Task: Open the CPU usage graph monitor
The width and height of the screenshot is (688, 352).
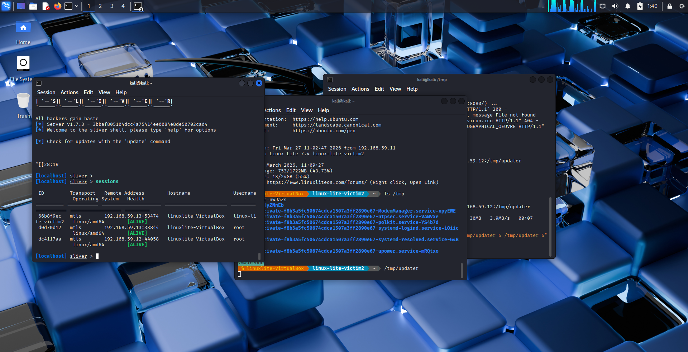Action: pos(572,6)
